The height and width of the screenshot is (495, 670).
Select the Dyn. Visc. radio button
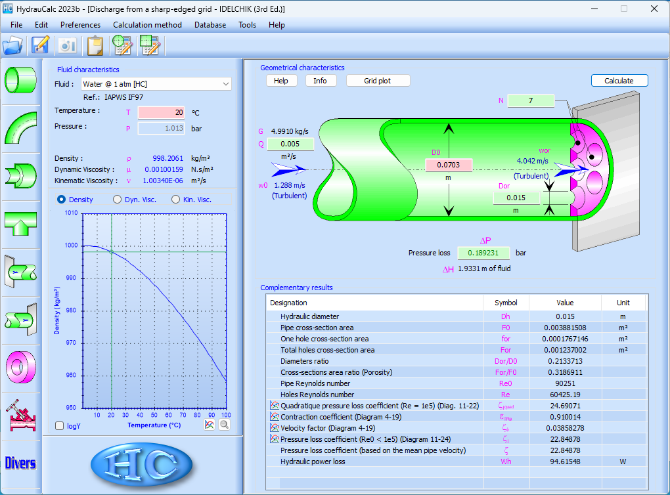(x=118, y=200)
